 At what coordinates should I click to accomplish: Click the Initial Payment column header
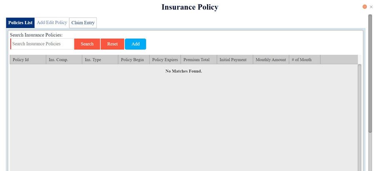click(235, 60)
